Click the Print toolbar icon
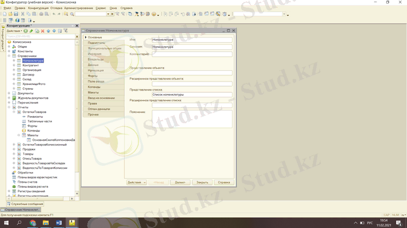The image size is (407, 228). point(41,14)
